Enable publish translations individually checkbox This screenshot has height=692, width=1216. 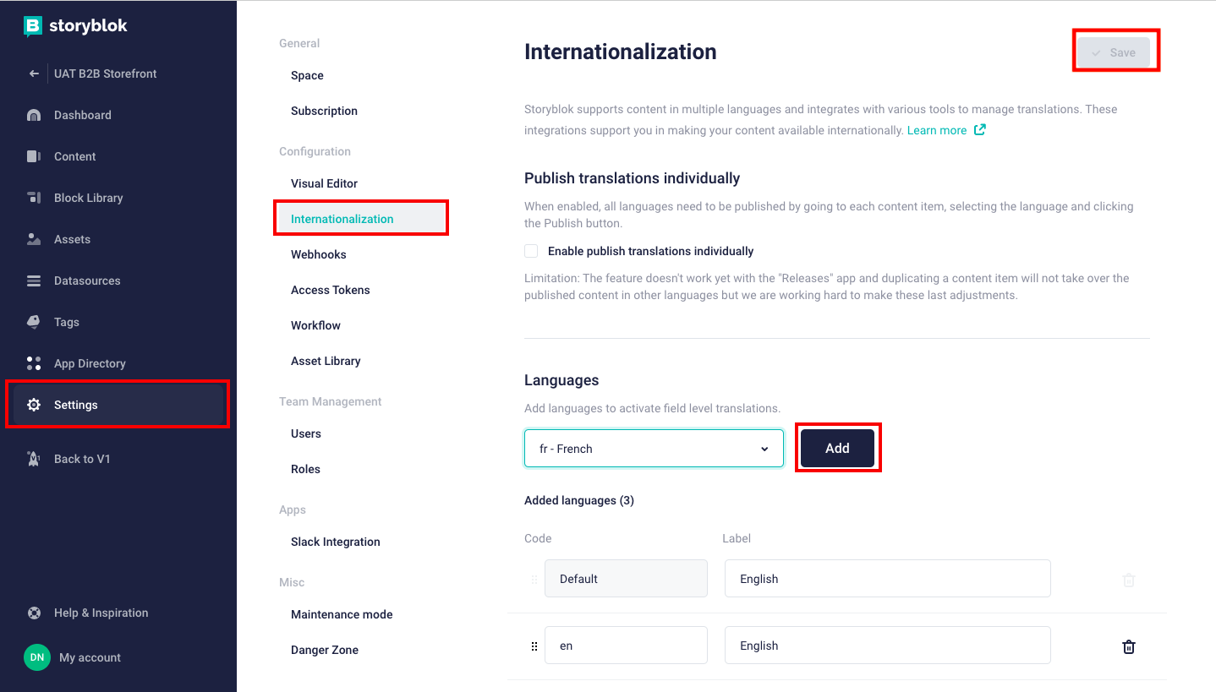tap(531, 251)
